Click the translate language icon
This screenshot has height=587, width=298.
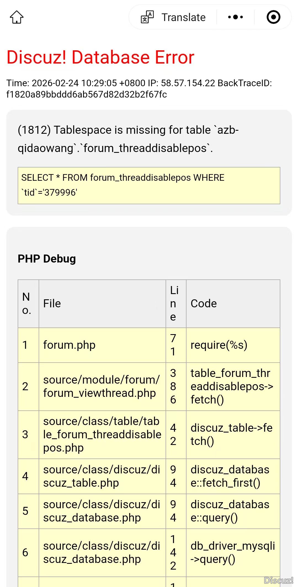147,17
